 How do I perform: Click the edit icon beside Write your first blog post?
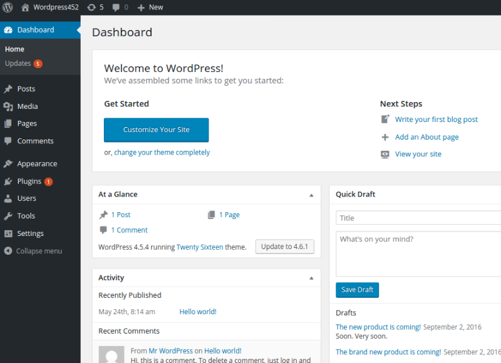click(x=385, y=119)
